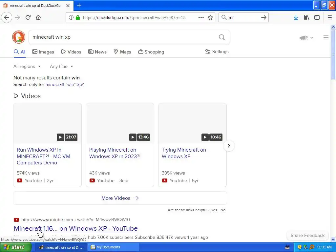Click the Share Feedback button
The width and height of the screenshot is (336, 252).
307,235
